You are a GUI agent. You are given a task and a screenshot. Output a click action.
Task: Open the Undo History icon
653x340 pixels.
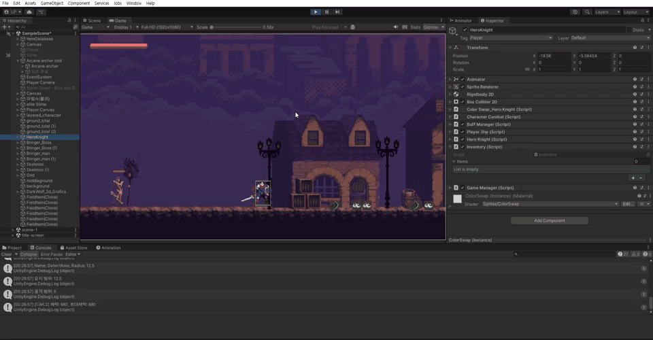tap(575, 12)
